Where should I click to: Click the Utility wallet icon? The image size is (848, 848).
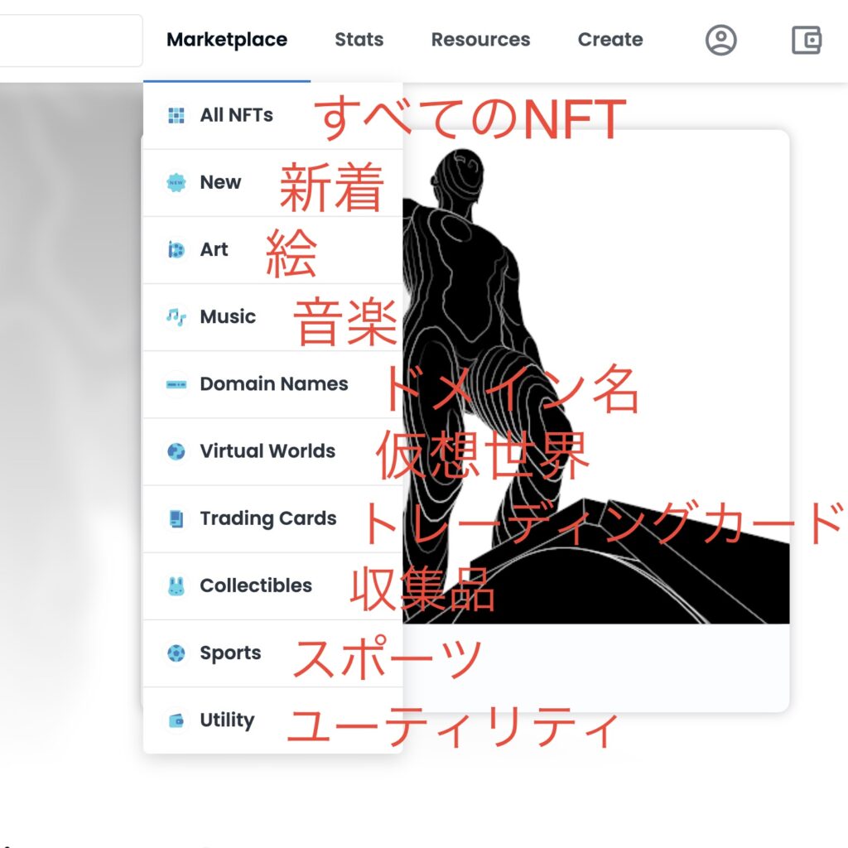(176, 720)
